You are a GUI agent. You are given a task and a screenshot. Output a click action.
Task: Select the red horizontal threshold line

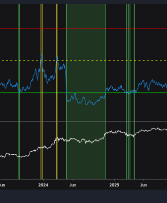83,28
